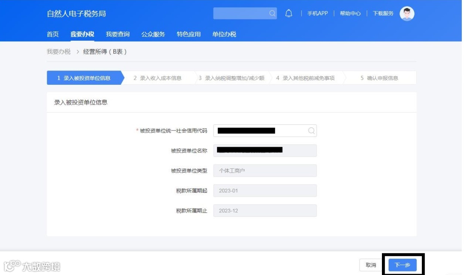Click the user avatar icon
The image size is (464, 275).
point(407,14)
